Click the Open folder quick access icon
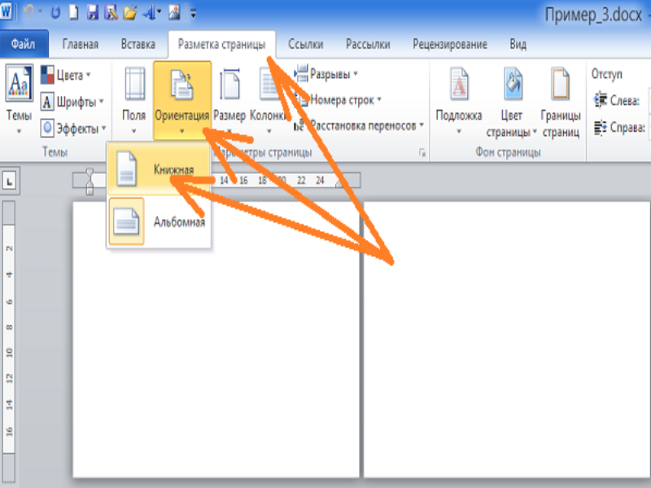The width and height of the screenshot is (651, 488). click(129, 13)
